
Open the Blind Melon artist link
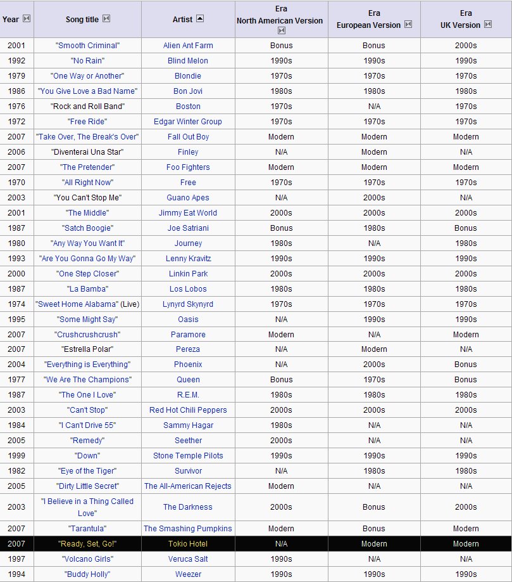tap(188, 60)
